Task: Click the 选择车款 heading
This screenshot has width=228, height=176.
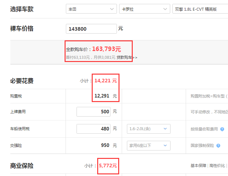Action: pos(22,9)
